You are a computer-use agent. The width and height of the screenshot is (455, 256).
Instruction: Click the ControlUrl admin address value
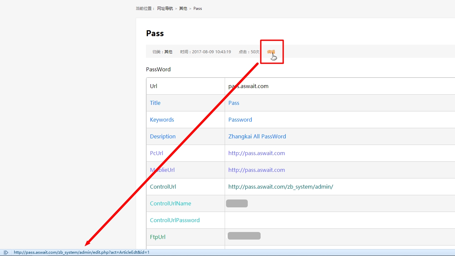pyautogui.click(x=280, y=187)
